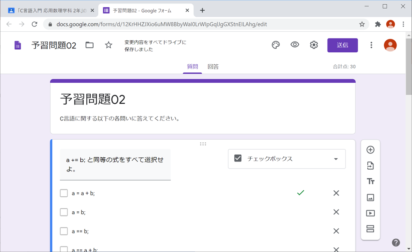Screen dimensions: 412x252
Task: Add a new question
Action: (x=370, y=150)
